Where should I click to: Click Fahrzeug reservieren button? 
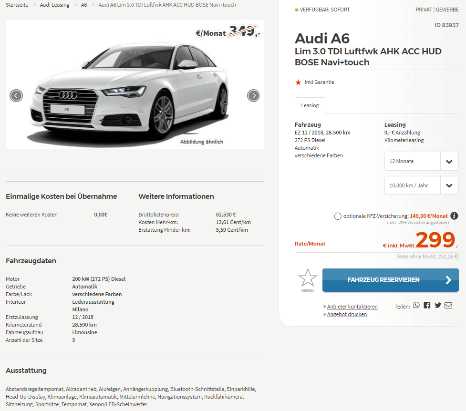tap(391, 280)
